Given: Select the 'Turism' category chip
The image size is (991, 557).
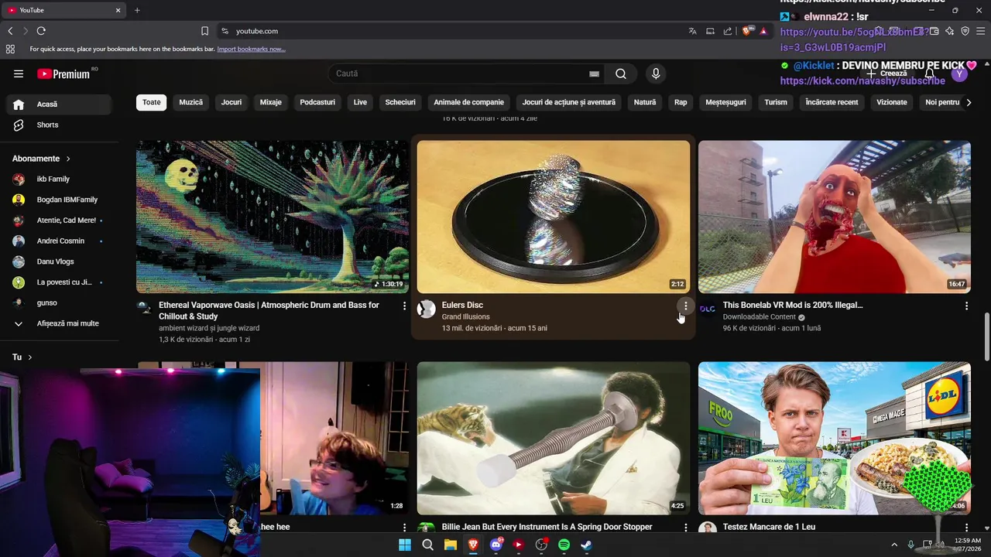Looking at the screenshot, I should (776, 102).
